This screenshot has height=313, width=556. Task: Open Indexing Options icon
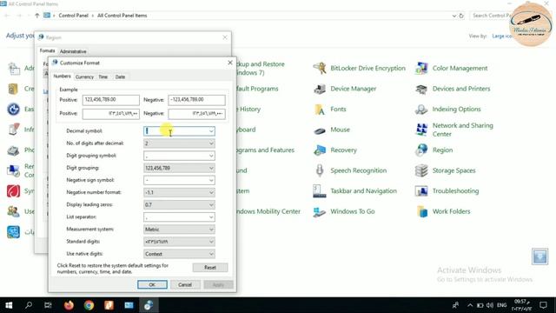pos(421,110)
